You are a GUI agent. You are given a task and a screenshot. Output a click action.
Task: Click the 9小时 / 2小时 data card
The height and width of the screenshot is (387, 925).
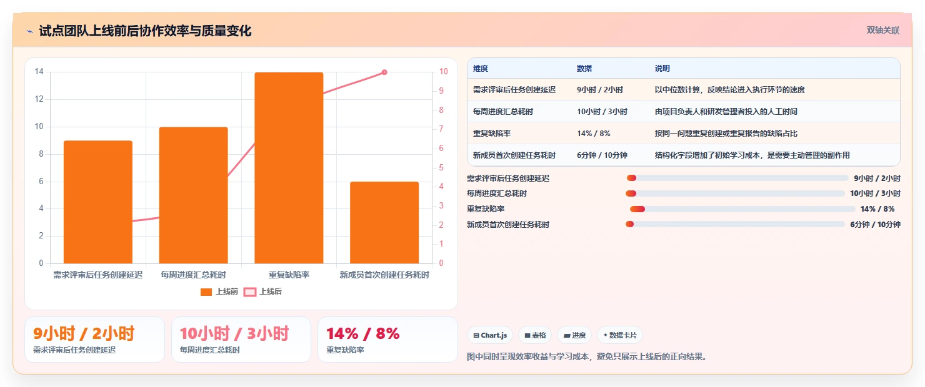pyautogui.click(x=94, y=340)
